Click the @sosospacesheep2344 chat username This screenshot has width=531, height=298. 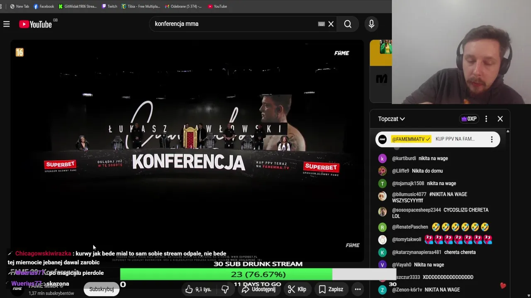(x=417, y=210)
